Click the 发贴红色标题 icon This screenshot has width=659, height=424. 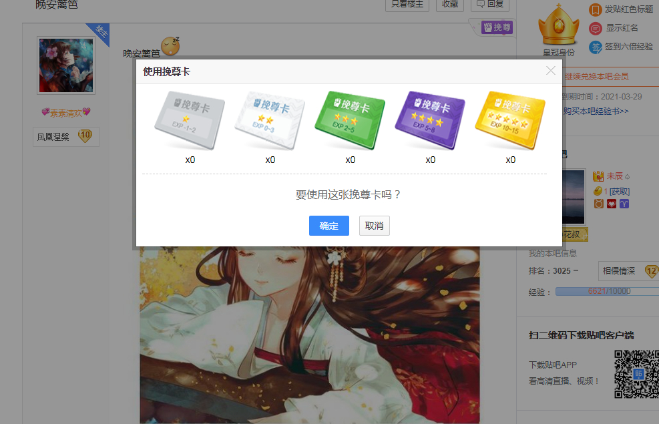595,9
